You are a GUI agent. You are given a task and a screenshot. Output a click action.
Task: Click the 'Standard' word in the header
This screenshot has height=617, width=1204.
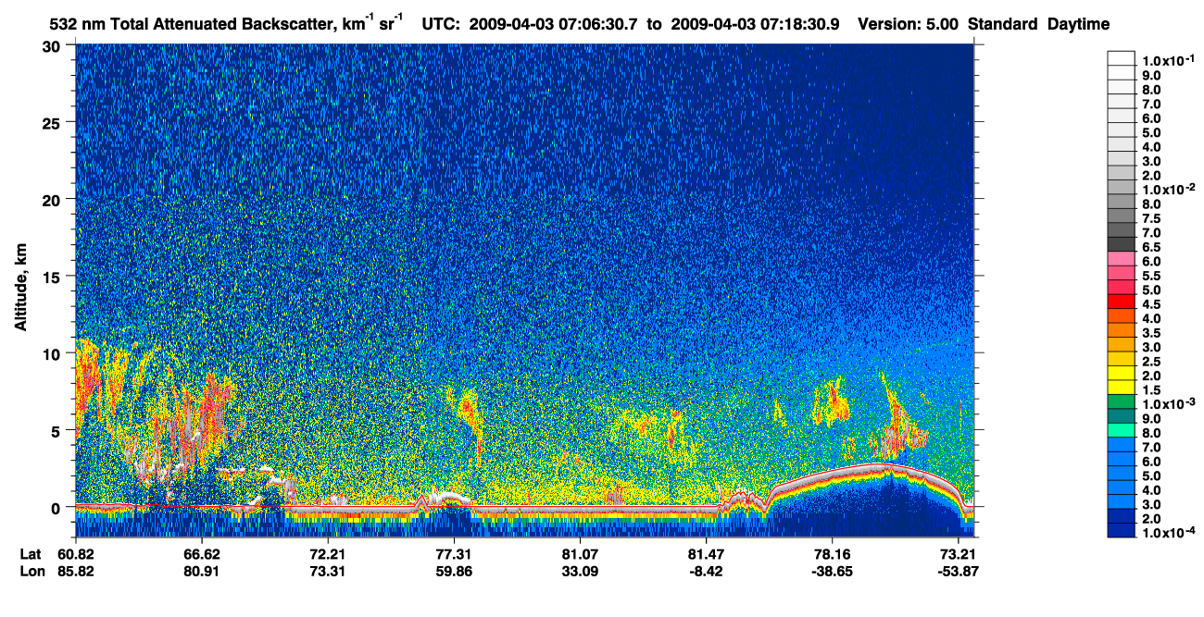pyautogui.click(x=1003, y=25)
